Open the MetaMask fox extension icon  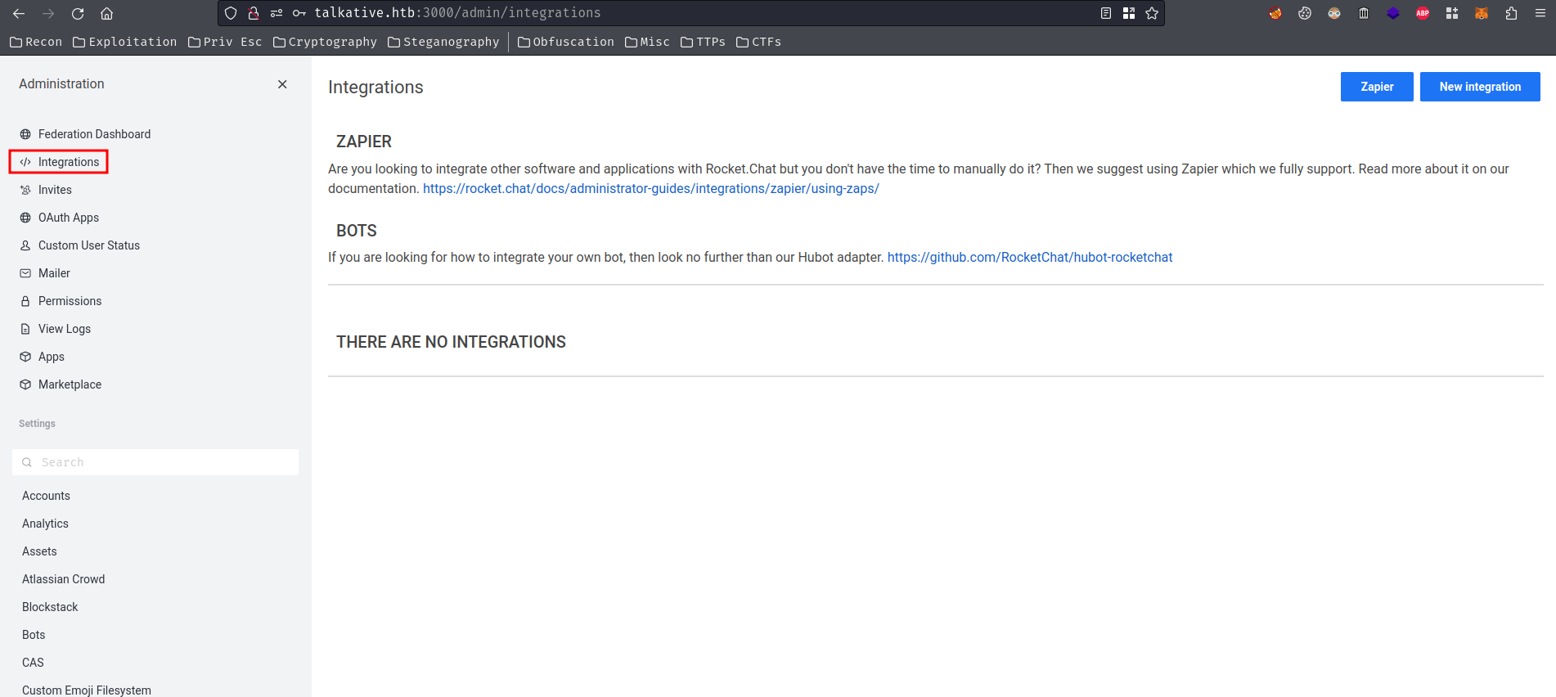(1482, 13)
